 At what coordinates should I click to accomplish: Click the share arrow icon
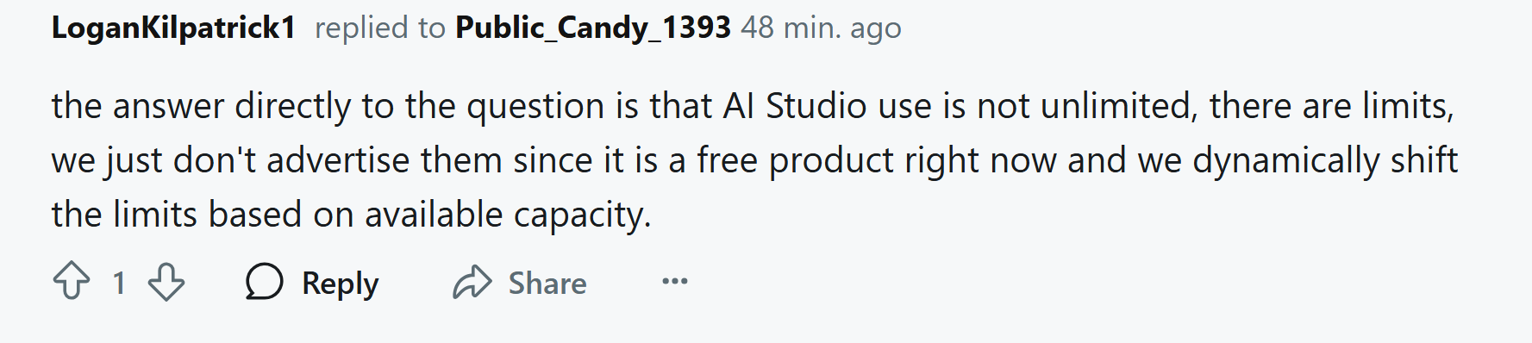click(472, 282)
